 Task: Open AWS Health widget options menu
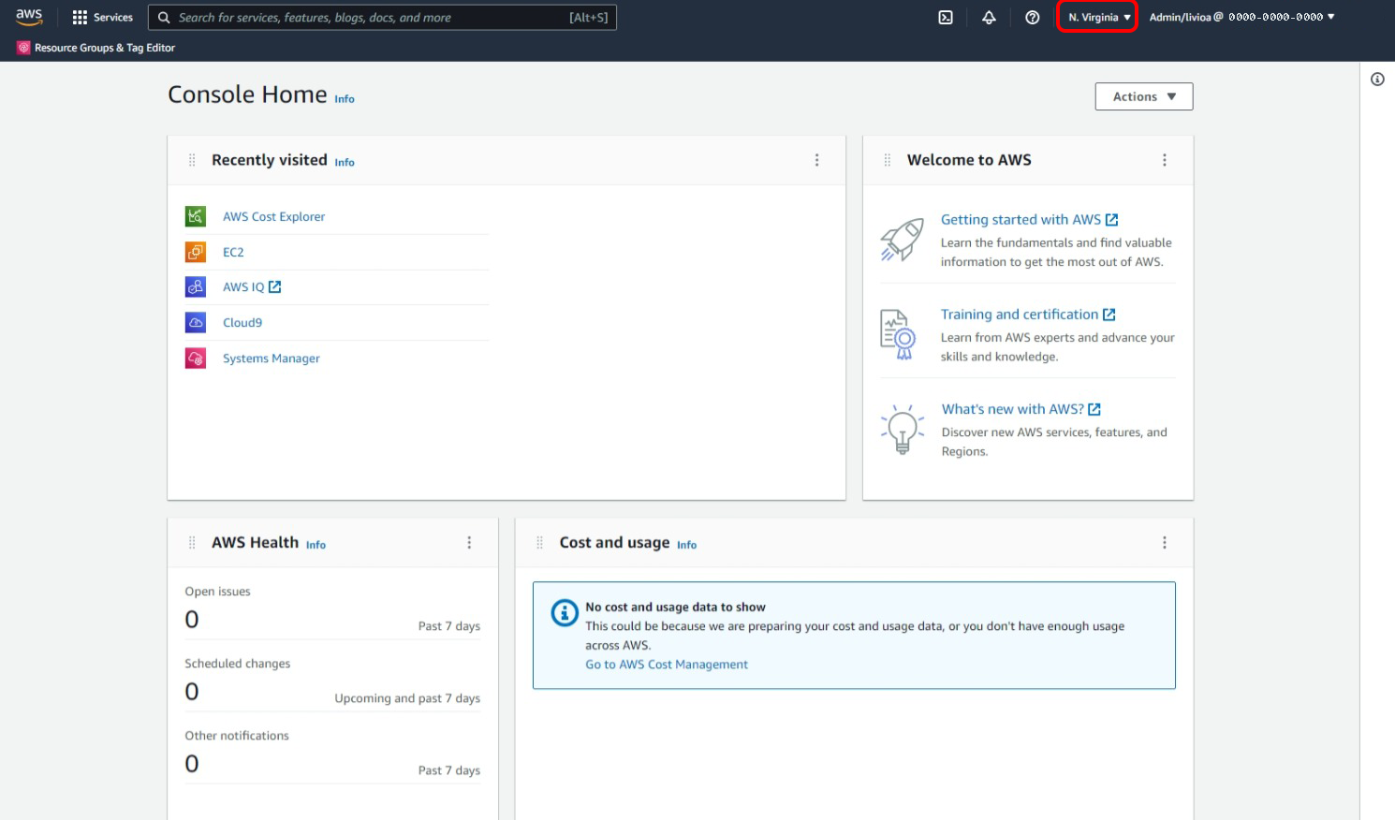coord(469,543)
